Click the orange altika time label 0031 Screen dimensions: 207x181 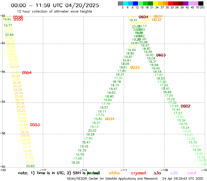[158, 16]
